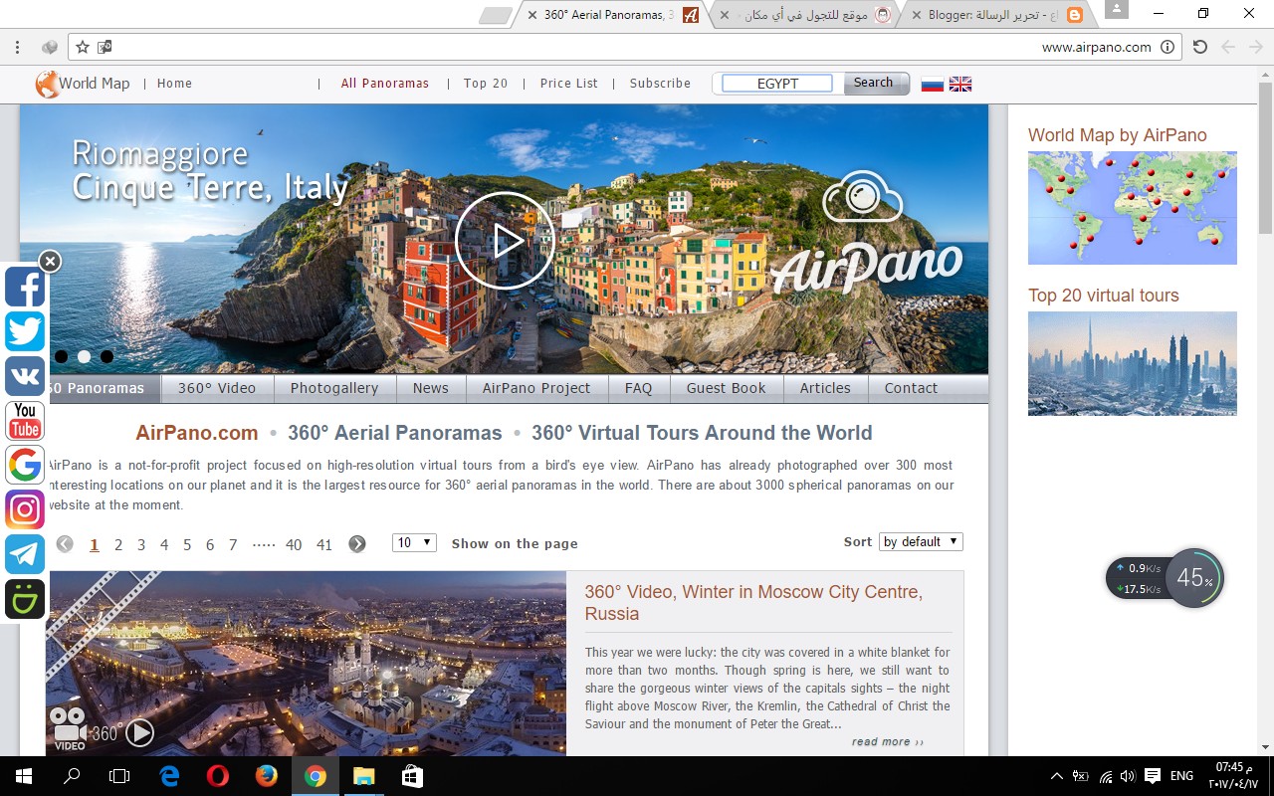Switch site language to Russian flag
The height and width of the screenshot is (796, 1274).
tap(933, 85)
